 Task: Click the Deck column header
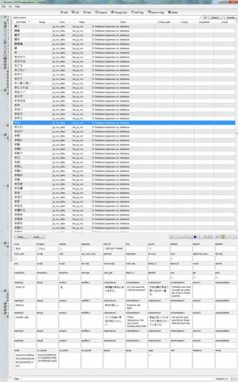(x=123, y=22)
